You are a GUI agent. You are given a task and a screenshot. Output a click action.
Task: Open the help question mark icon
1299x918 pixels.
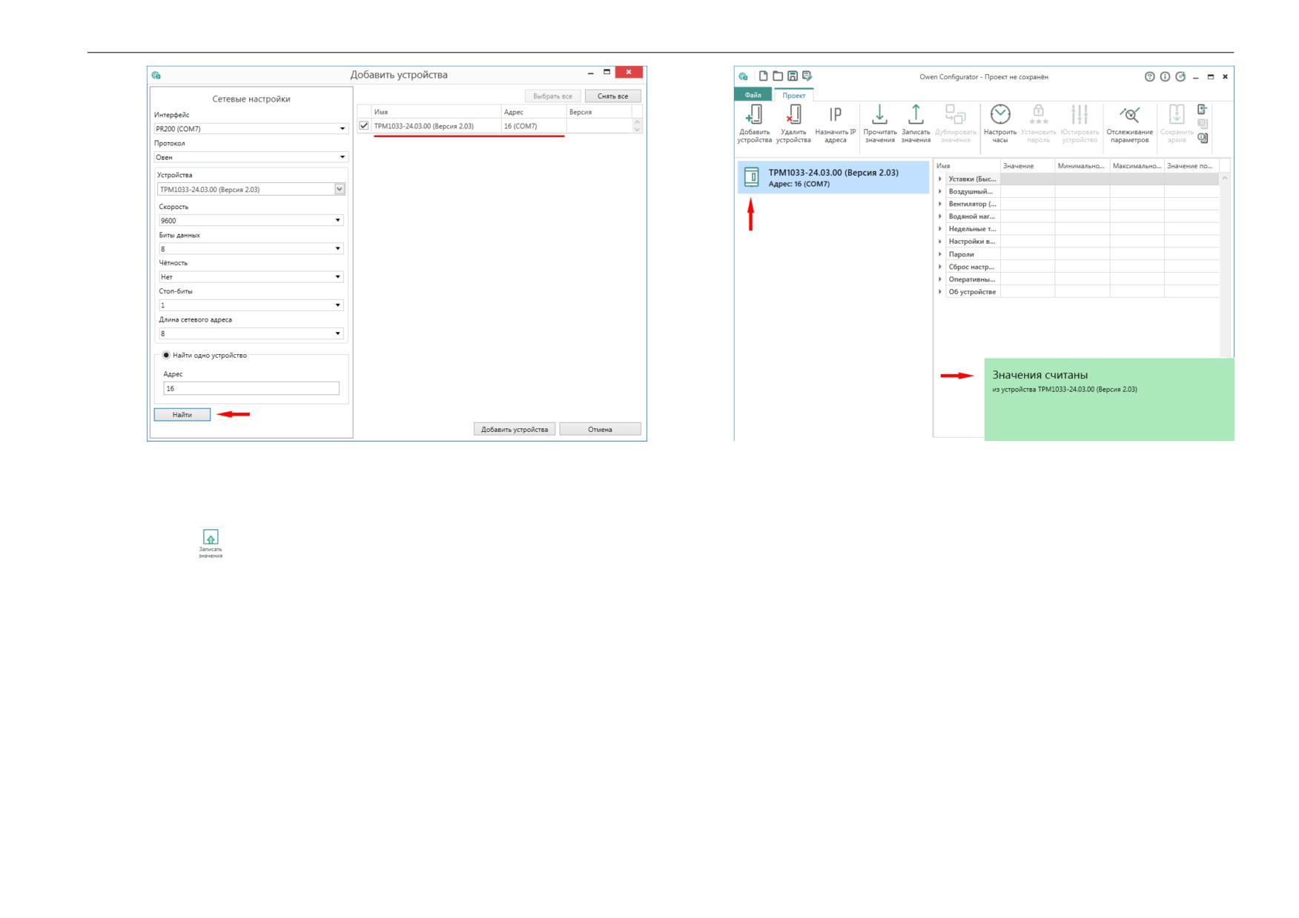[x=1149, y=77]
